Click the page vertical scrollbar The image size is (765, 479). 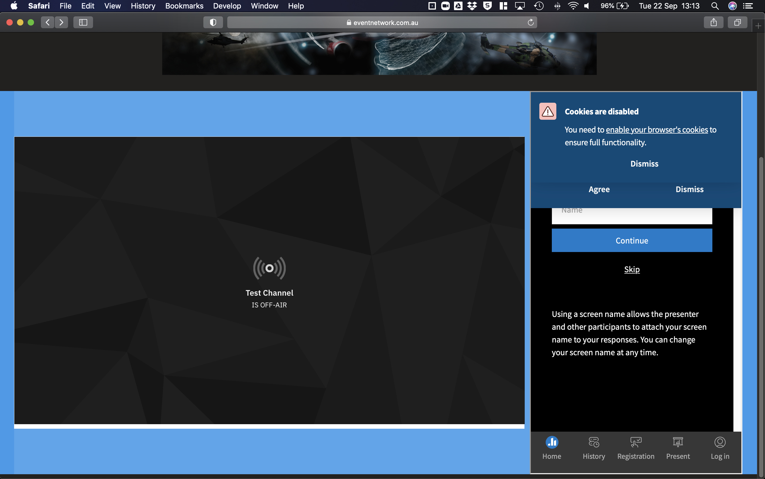pyautogui.click(x=761, y=317)
